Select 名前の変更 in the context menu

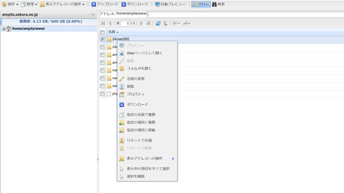(147, 79)
